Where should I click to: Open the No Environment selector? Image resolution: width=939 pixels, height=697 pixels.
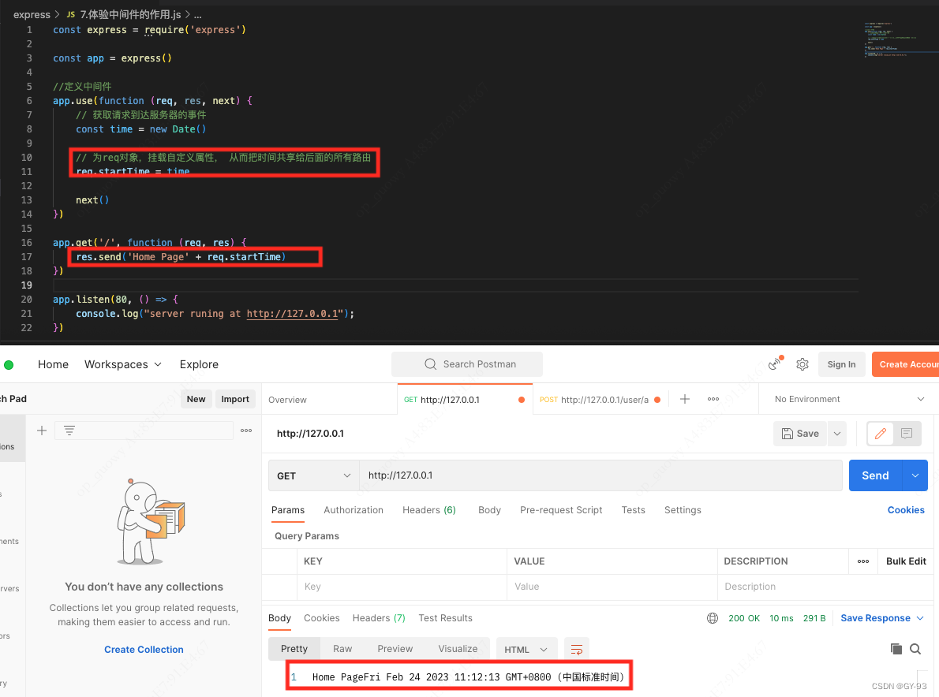(848, 399)
